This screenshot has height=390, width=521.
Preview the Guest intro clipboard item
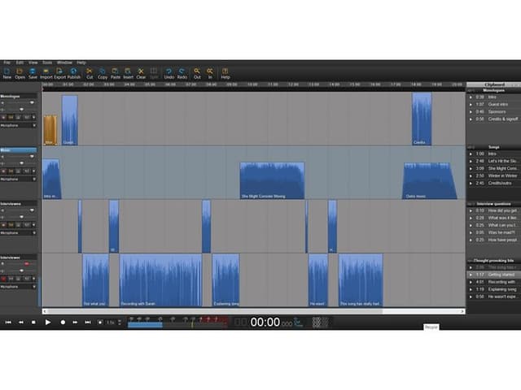pyautogui.click(x=471, y=105)
